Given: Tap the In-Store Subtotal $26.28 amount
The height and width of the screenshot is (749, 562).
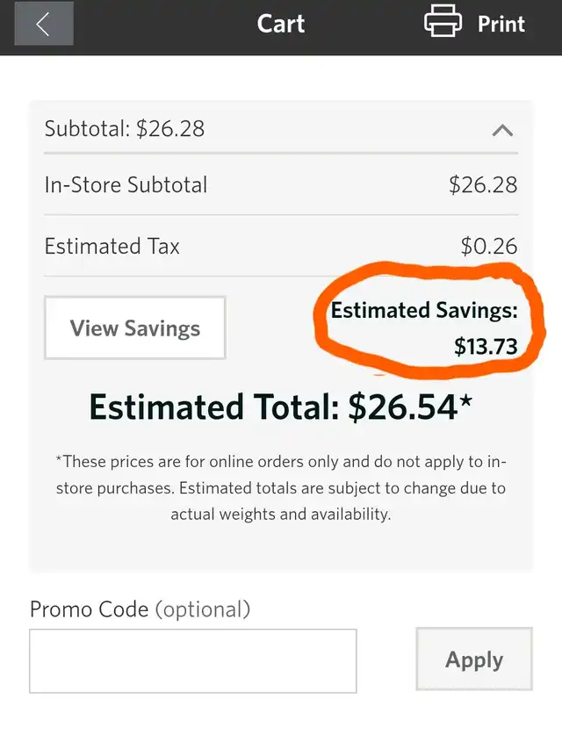Looking at the screenshot, I should pos(483,185).
